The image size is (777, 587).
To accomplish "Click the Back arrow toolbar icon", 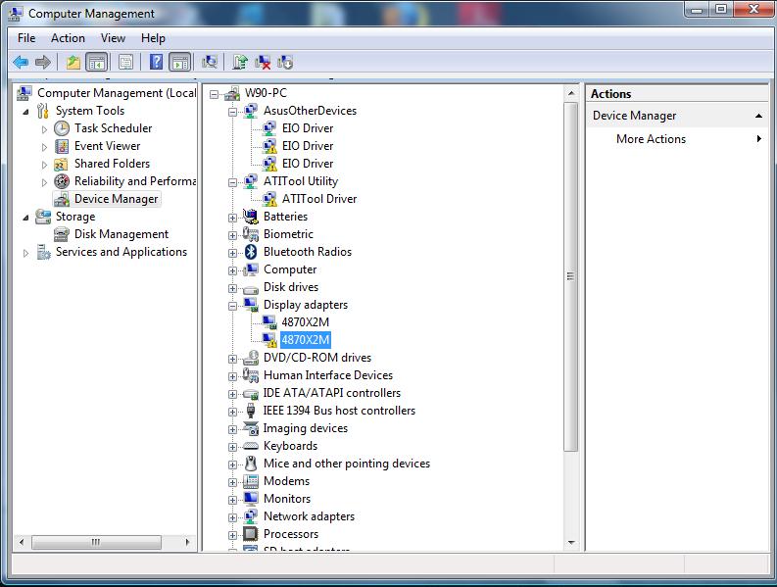I will 21,63.
